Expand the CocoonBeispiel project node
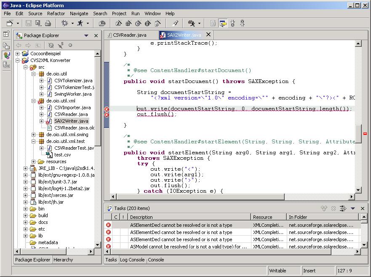Screen dimensions: 371x277 coord(18,54)
